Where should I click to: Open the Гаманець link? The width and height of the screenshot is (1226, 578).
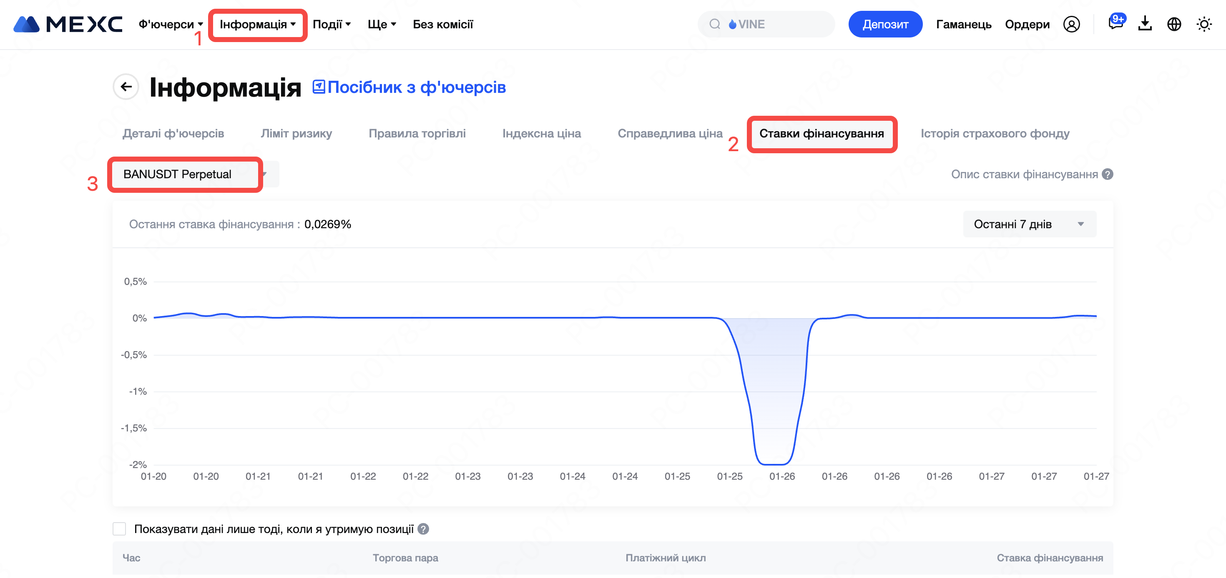963,24
